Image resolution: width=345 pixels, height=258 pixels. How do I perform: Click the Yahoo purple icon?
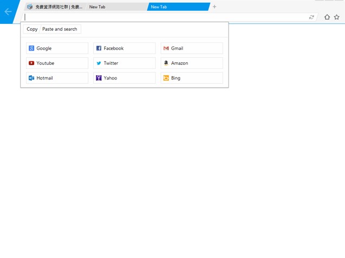click(x=99, y=78)
